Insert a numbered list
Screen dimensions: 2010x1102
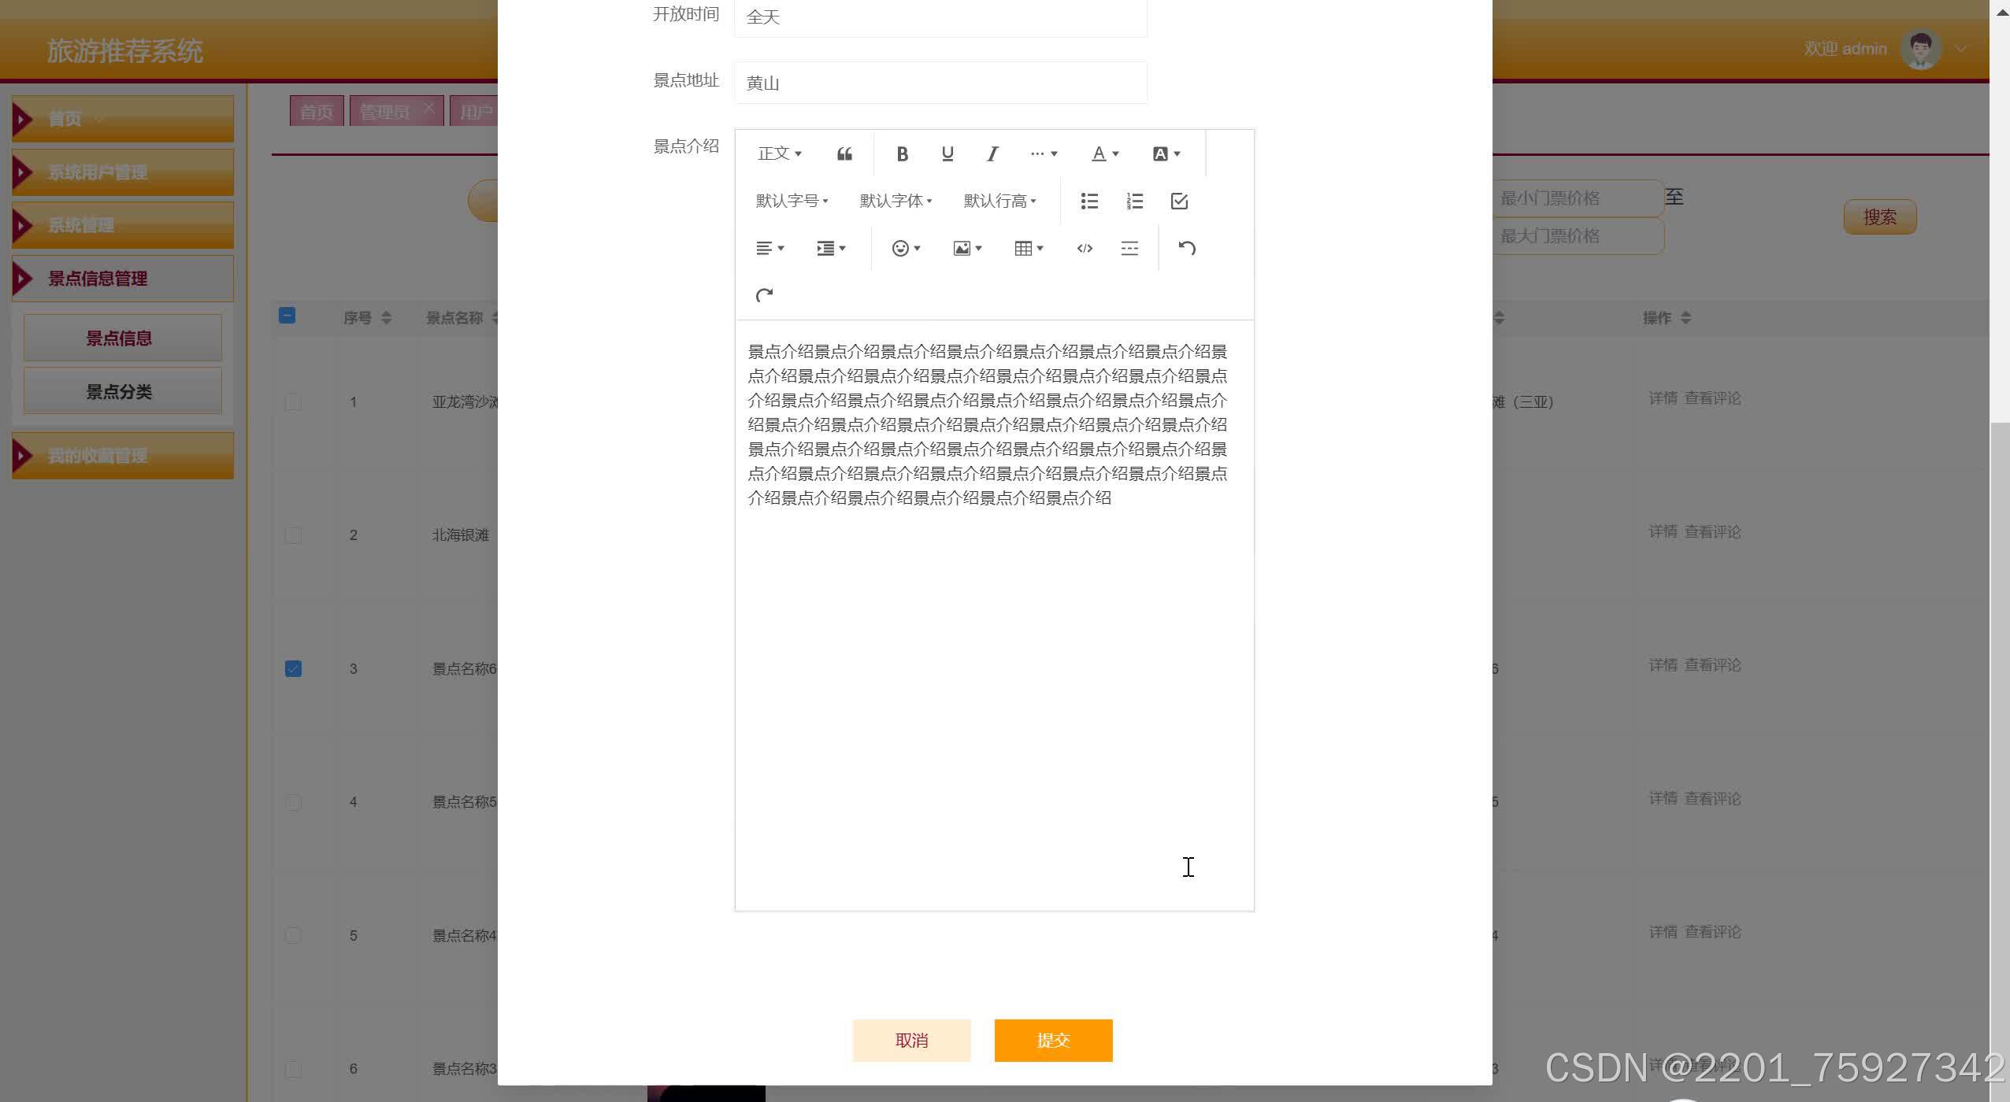[x=1134, y=202]
